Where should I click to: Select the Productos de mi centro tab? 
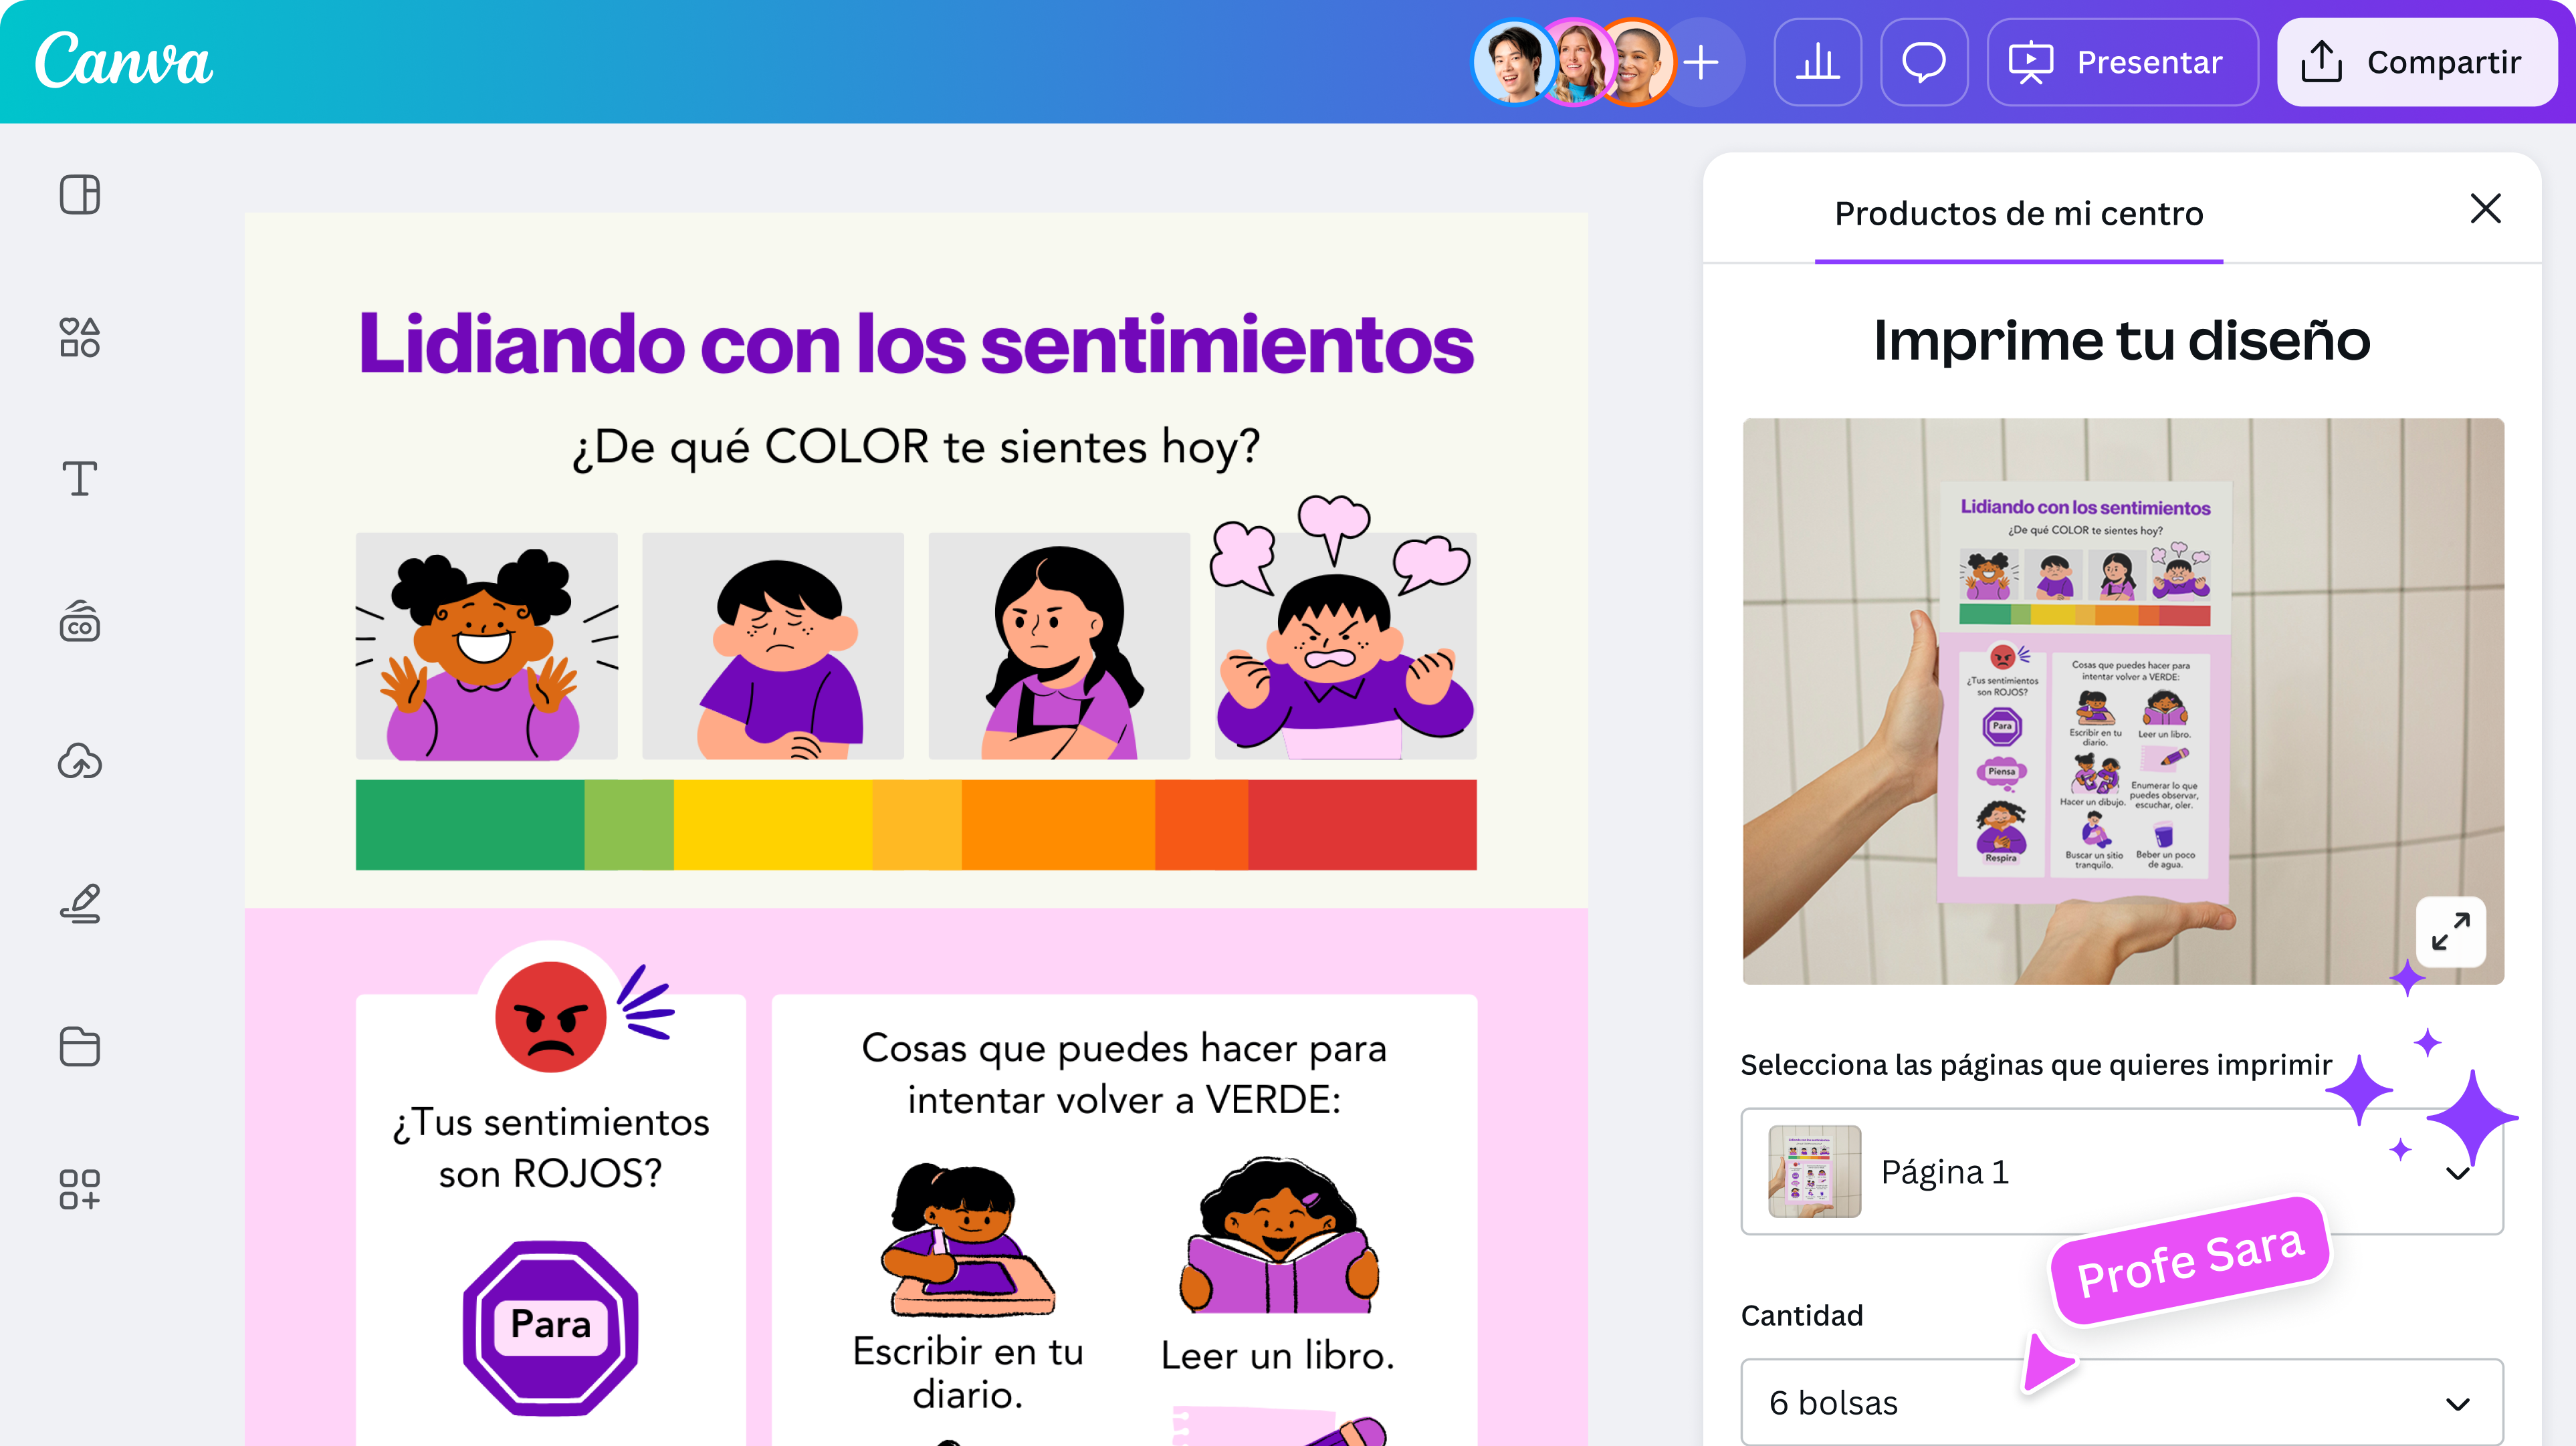(2018, 214)
